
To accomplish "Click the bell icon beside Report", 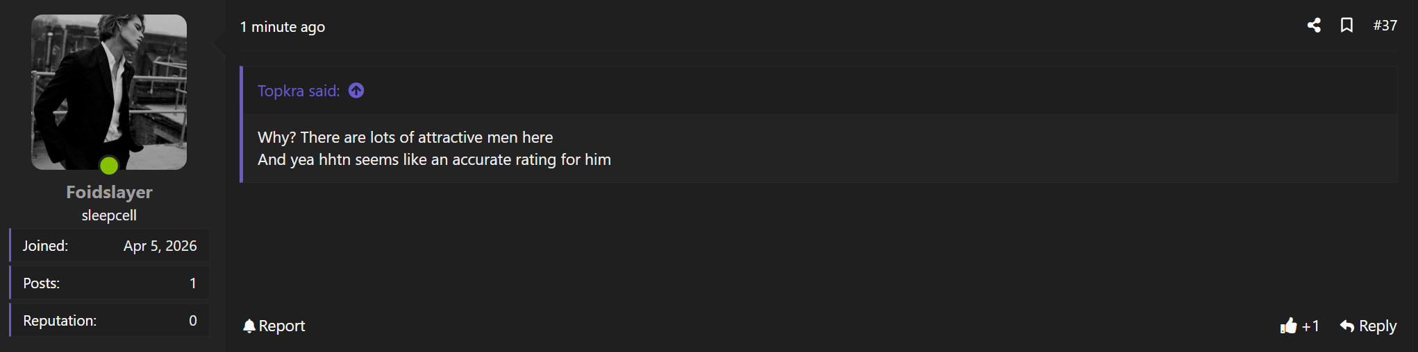I will (249, 326).
